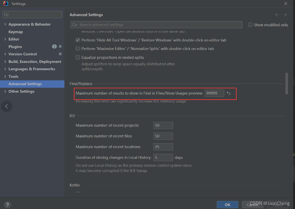The image size is (295, 209).
Task: Open help with the question mark icon
Action: click(x=8, y=205)
